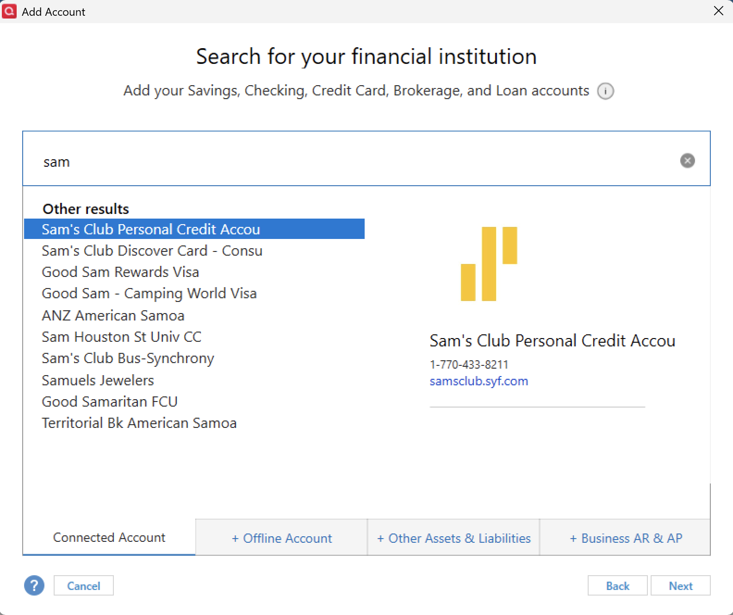Pick ANZ American Samoa from results

point(113,316)
